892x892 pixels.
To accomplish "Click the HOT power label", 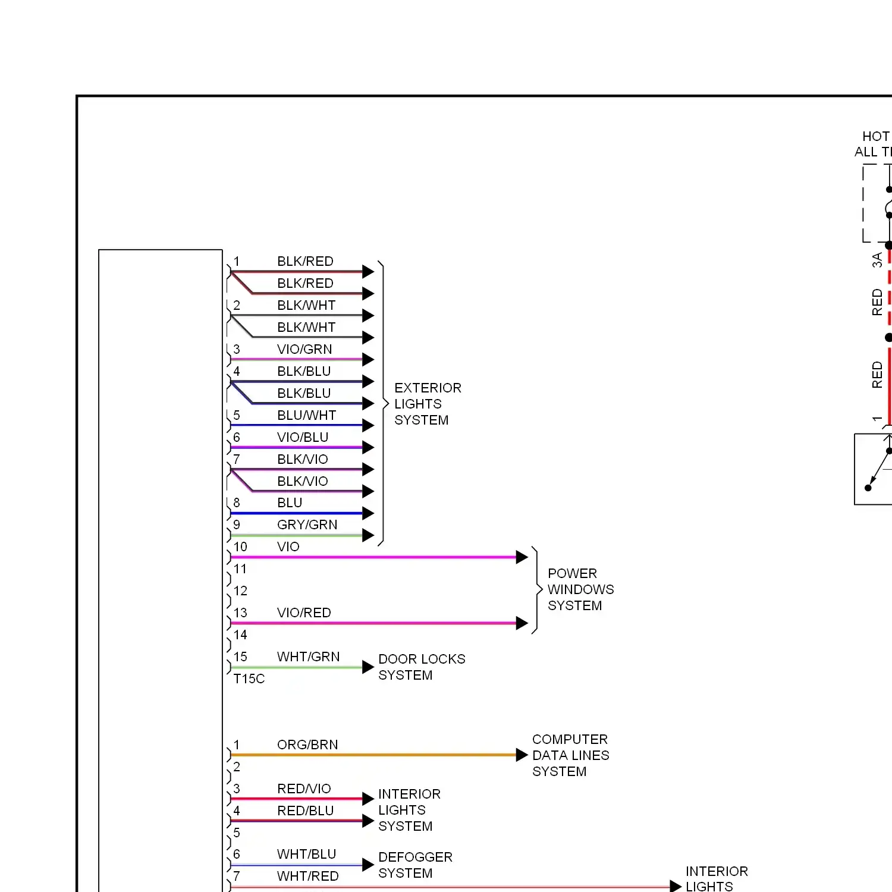I will 877,136.
